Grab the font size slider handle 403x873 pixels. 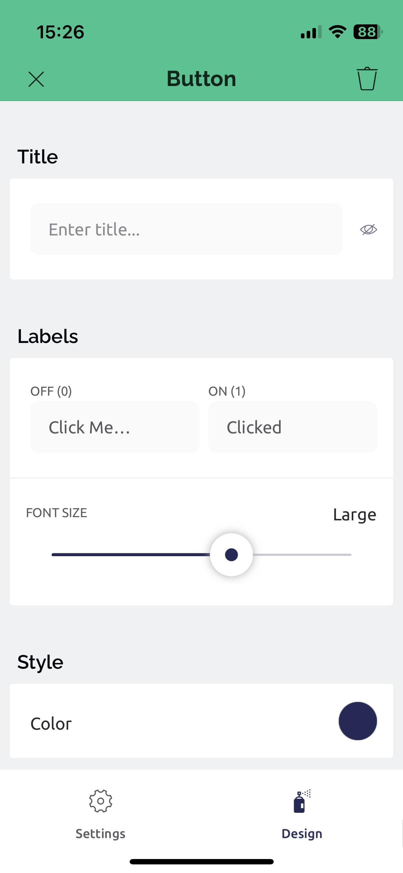231,555
